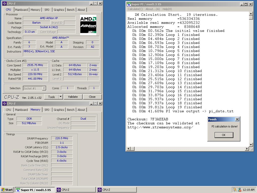Screen dimensions: 257x193
Task: Select the About tab in lower CPU-Z window
Action: pos(81,110)
